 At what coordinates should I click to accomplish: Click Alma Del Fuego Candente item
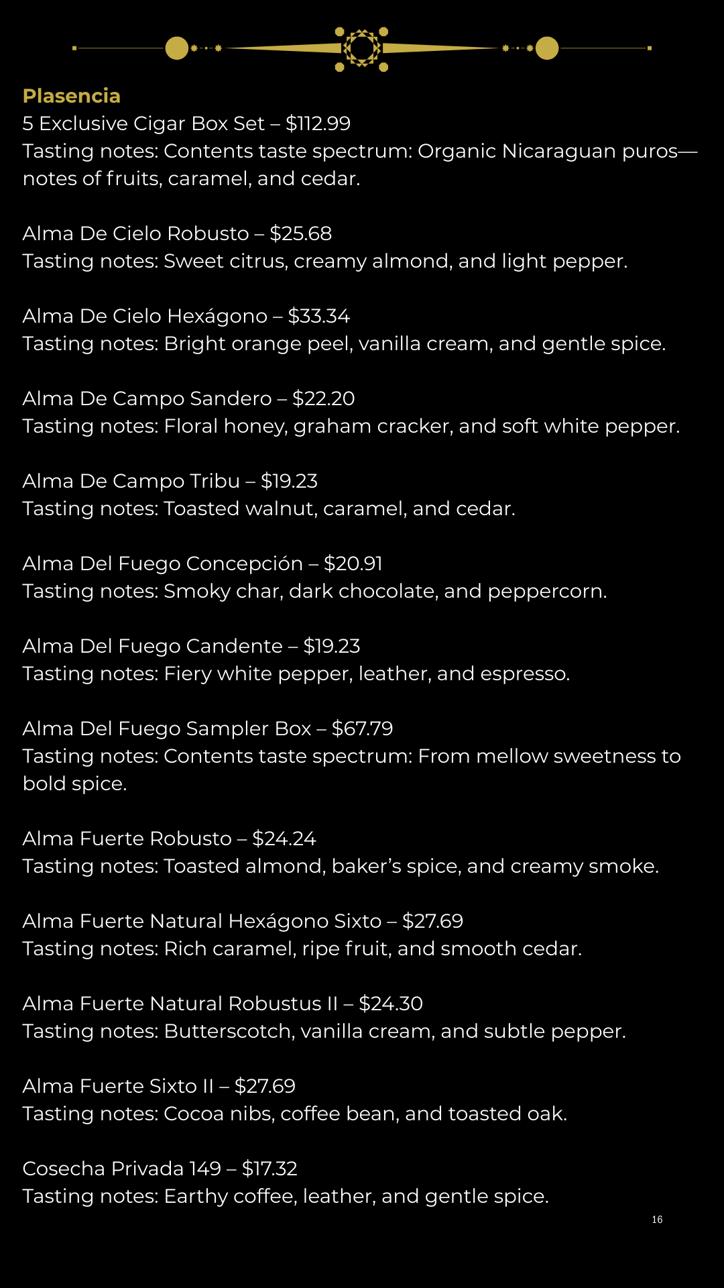pos(191,646)
